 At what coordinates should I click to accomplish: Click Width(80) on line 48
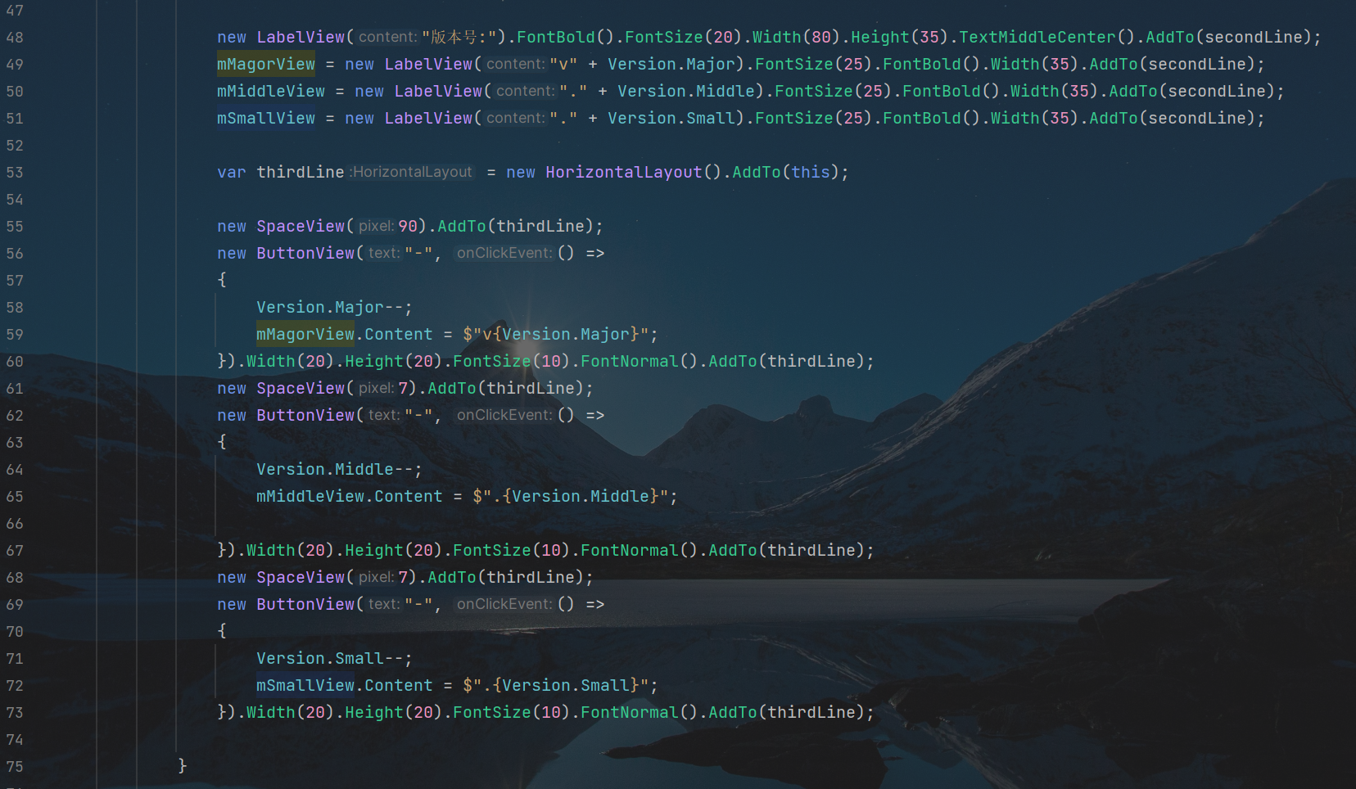(x=797, y=37)
